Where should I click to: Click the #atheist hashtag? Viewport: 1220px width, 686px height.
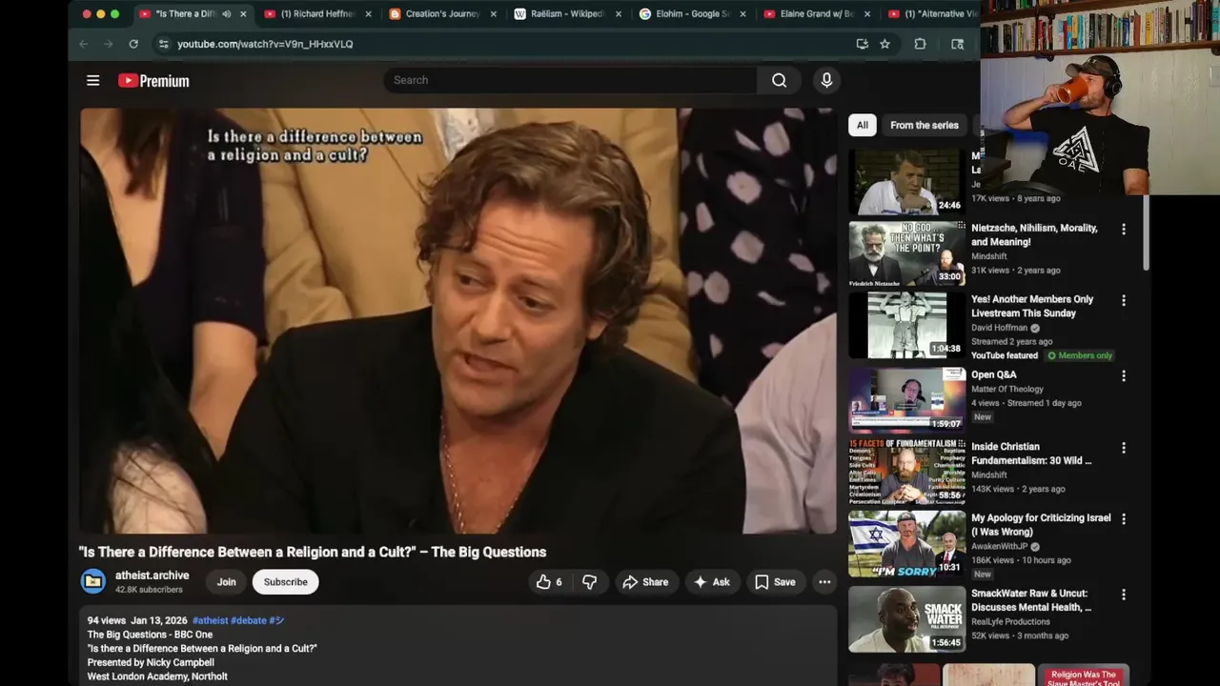pos(211,620)
